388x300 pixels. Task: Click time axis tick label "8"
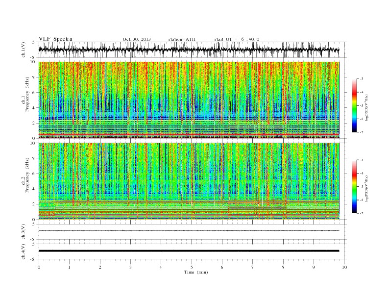click(283, 267)
